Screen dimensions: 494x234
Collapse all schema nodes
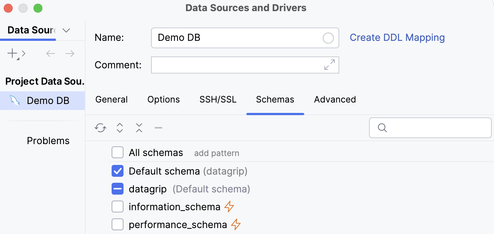point(139,127)
